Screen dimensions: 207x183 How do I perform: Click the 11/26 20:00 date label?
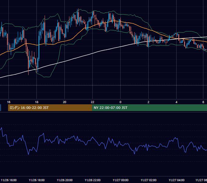point(65,180)
